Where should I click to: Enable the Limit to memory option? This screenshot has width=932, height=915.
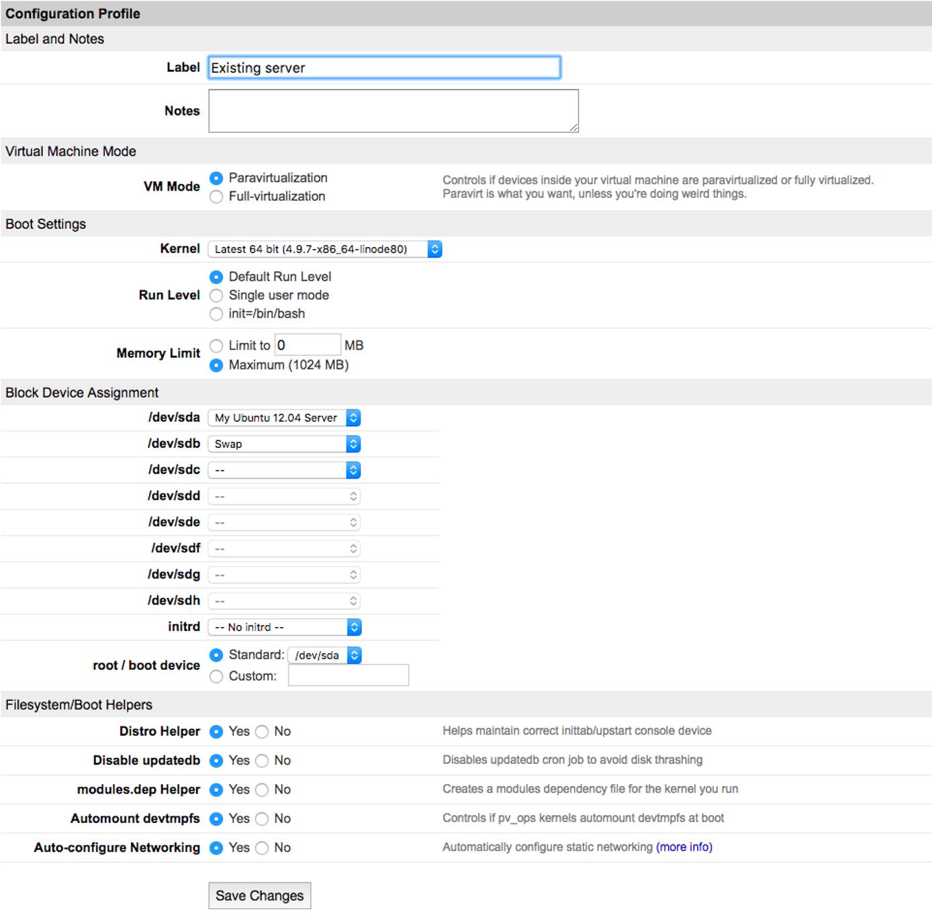point(216,344)
